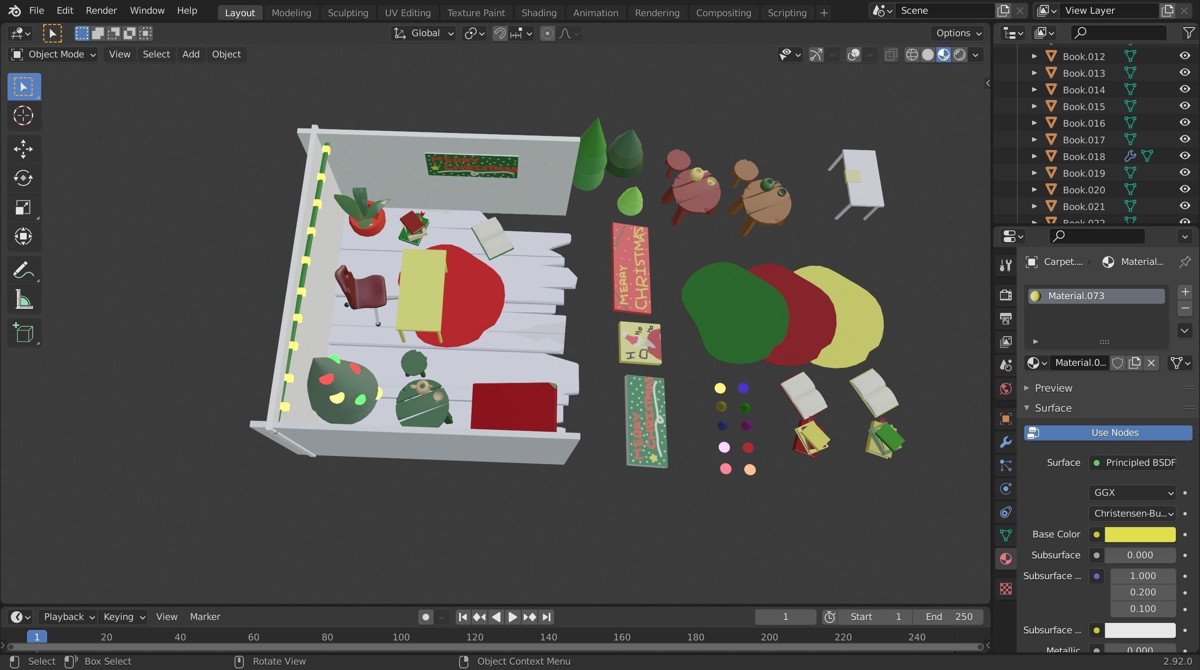The width and height of the screenshot is (1200, 670).
Task: Open the Output properties tab
Action: click(1006, 318)
